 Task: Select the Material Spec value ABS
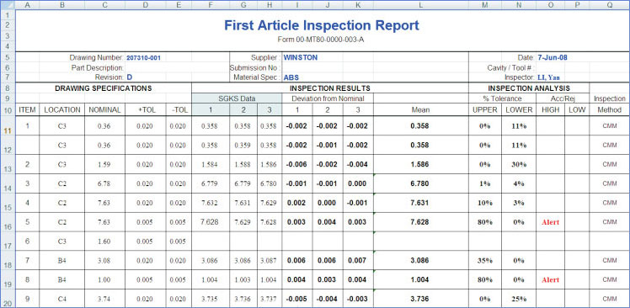pos(291,77)
